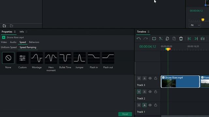
Task: Toggle audio A button on Track 3
Action: coord(144,78)
